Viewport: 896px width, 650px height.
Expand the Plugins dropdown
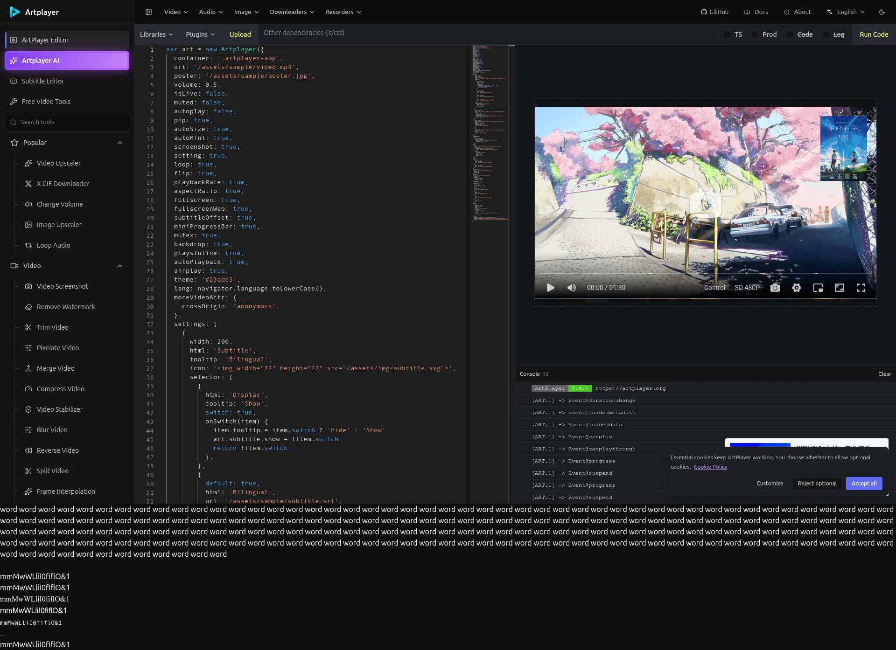pos(200,35)
